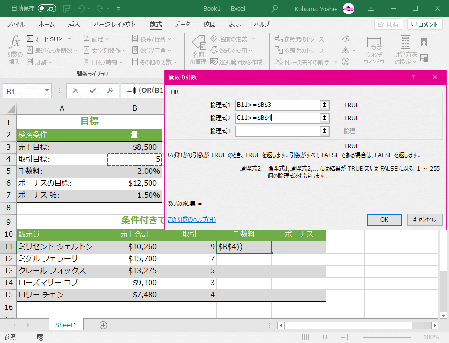Switch to the Insert (挿入) ribbon tab
Image resolution: width=449 pixels, height=343 pixels.
point(74,25)
